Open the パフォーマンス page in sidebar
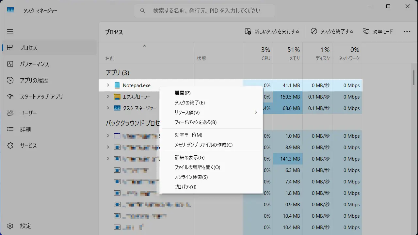Viewport: 418px width, 235px height. 34,64
